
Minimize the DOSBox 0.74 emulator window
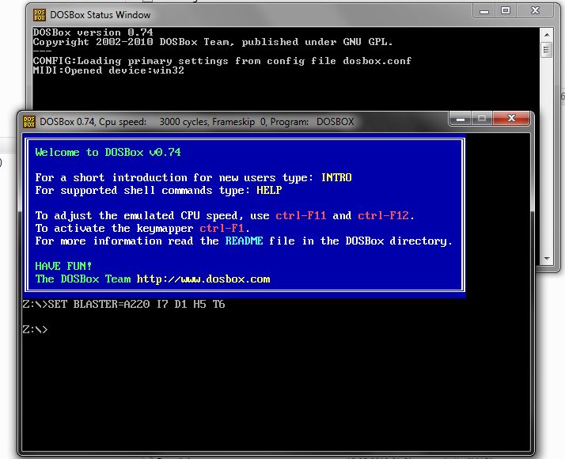(460, 119)
